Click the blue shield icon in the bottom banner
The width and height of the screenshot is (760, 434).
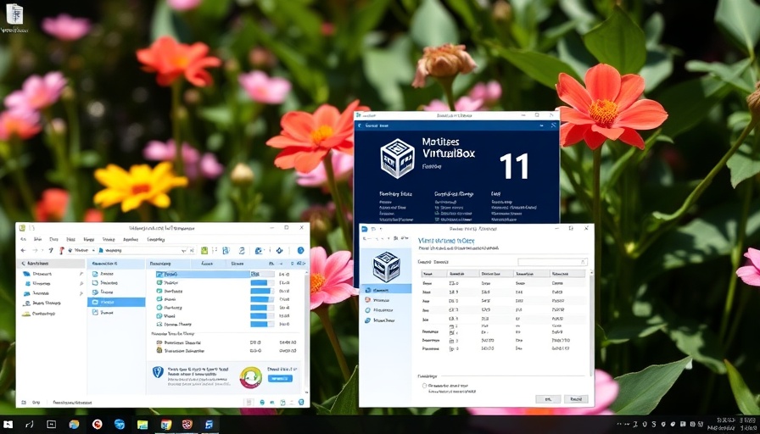coord(157,372)
